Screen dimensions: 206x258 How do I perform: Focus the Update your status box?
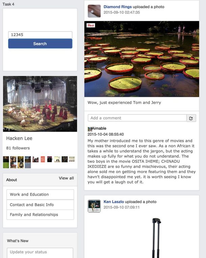pyautogui.click(x=40, y=253)
